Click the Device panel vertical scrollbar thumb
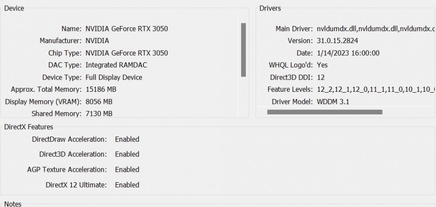 pyautogui.click(x=243, y=50)
